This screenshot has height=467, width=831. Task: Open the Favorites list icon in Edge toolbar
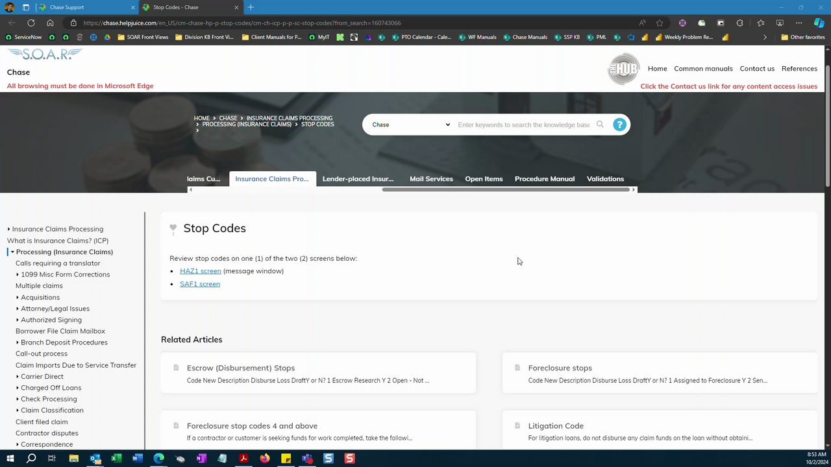(760, 23)
